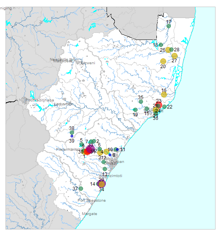Viewport: 221px width, 235px height.
Task: Click number label 14
Action: point(92,184)
